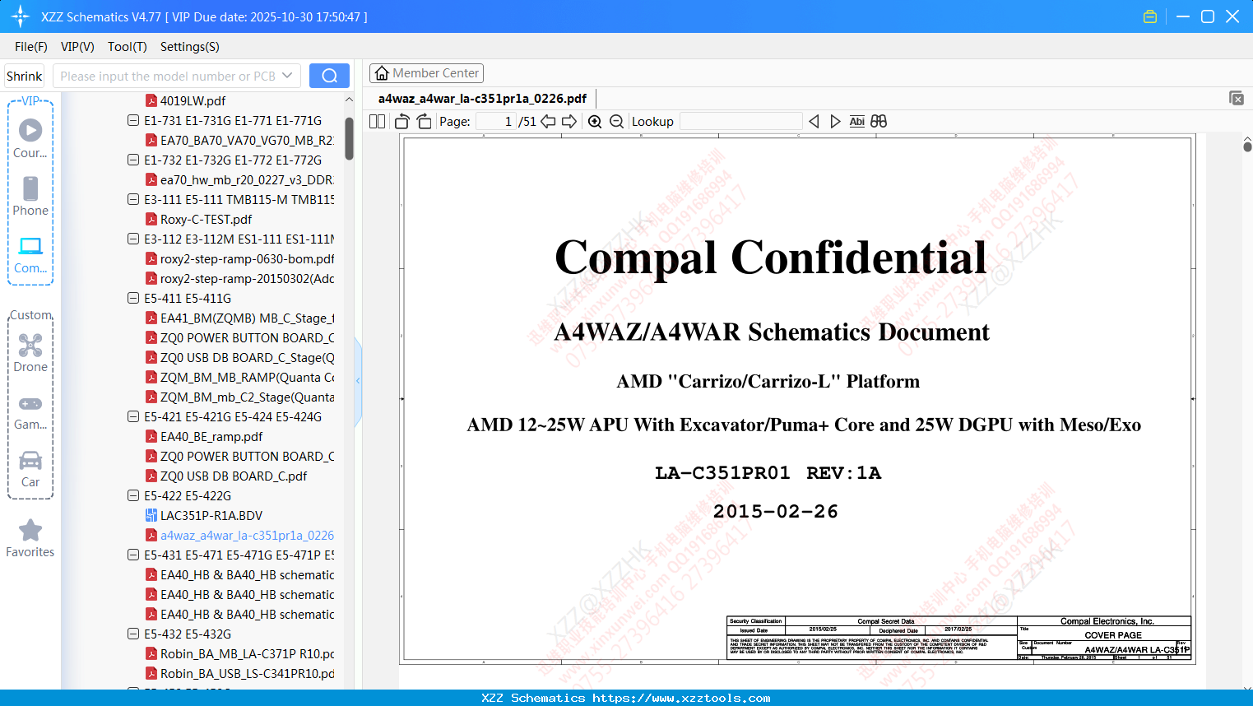Select the a4waz_a4war_la-c351pr1a_0226.pdf tab
The width and height of the screenshot is (1253, 706).
click(482, 99)
